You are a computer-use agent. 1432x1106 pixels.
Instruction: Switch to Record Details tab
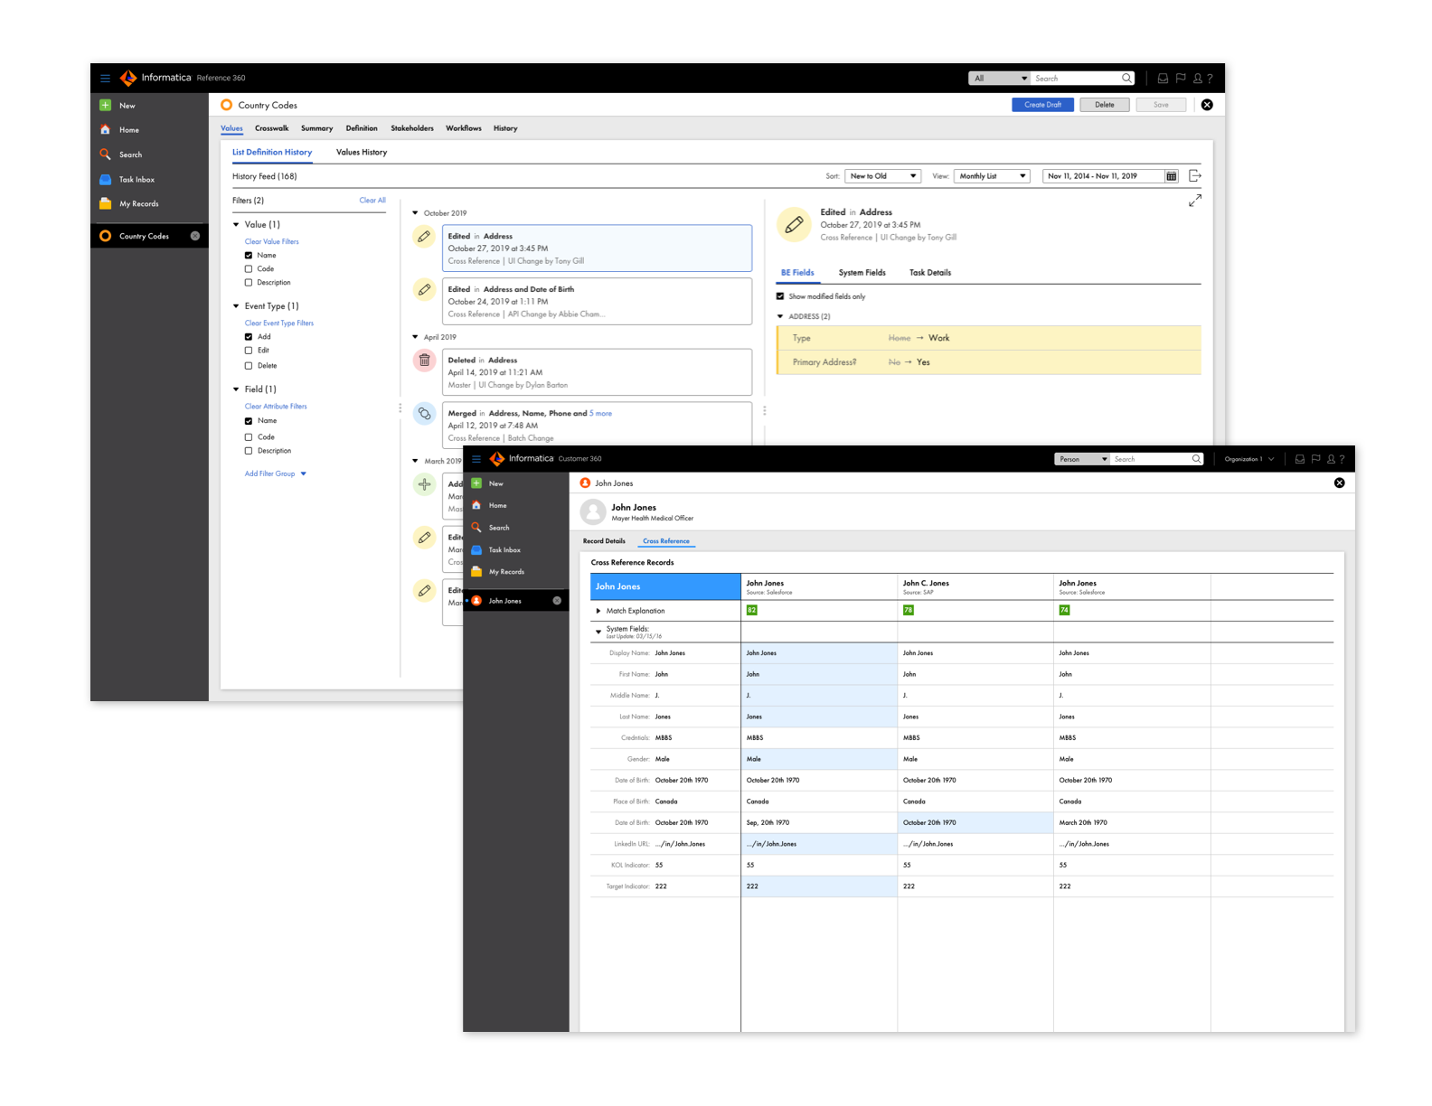(604, 541)
